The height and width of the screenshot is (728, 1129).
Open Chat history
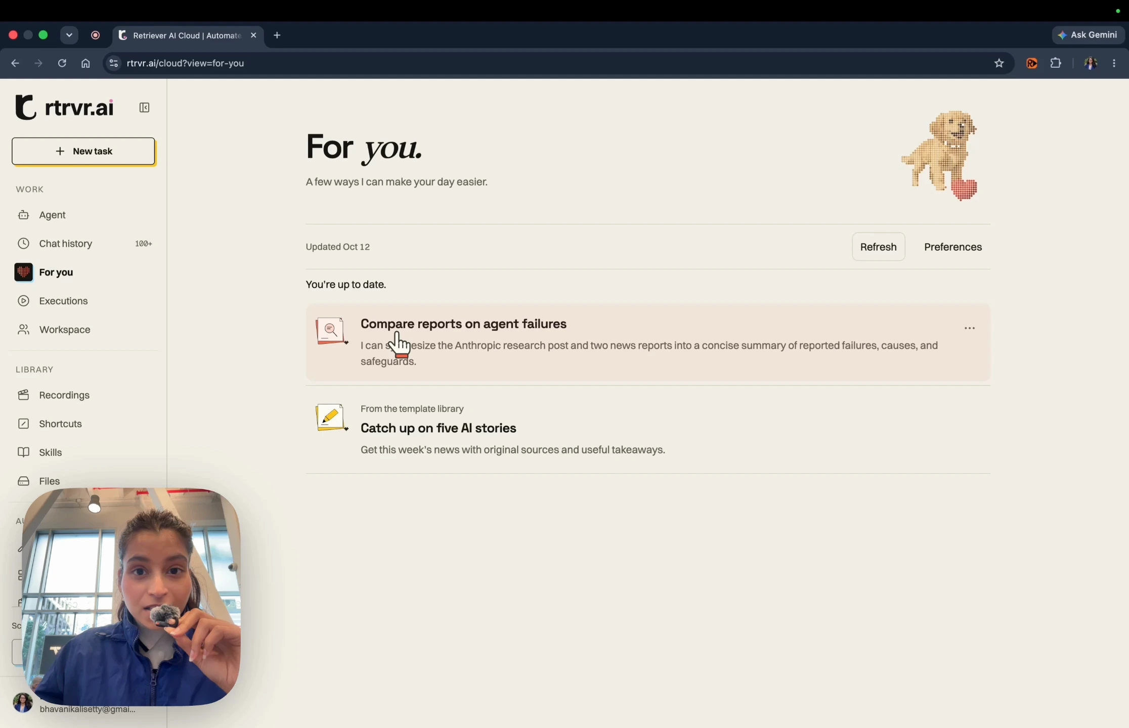click(83, 244)
